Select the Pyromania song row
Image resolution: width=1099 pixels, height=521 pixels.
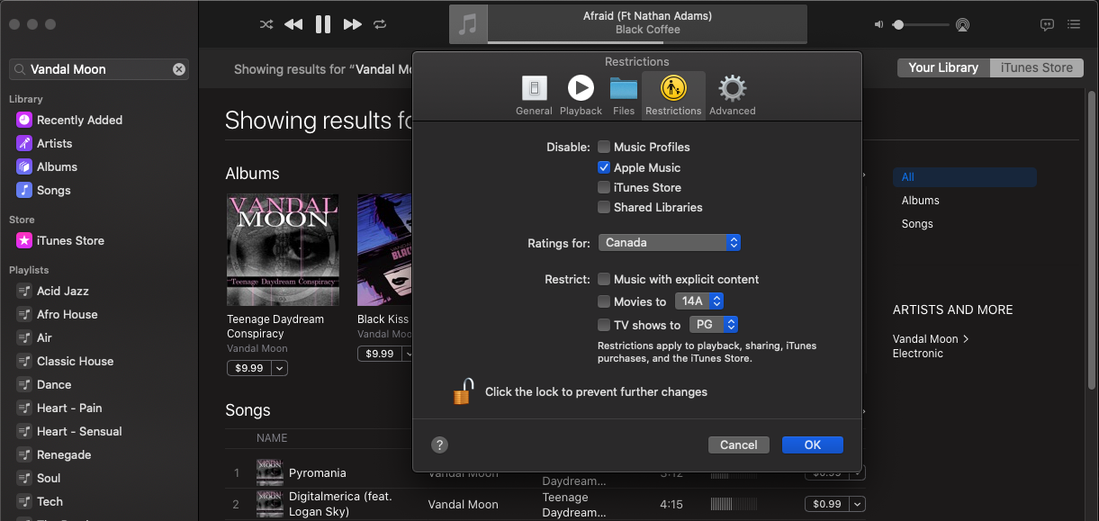click(545, 472)
